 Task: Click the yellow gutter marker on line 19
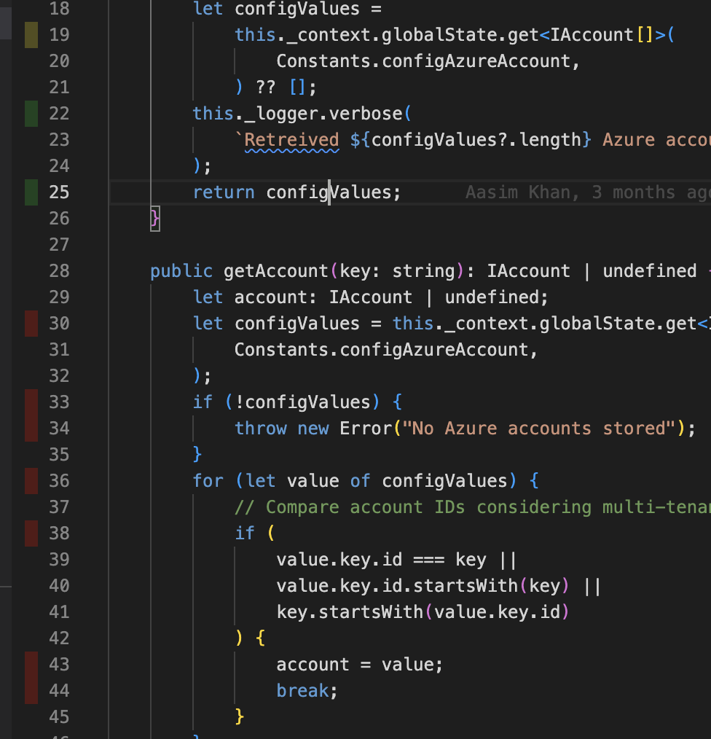point(31,35)
